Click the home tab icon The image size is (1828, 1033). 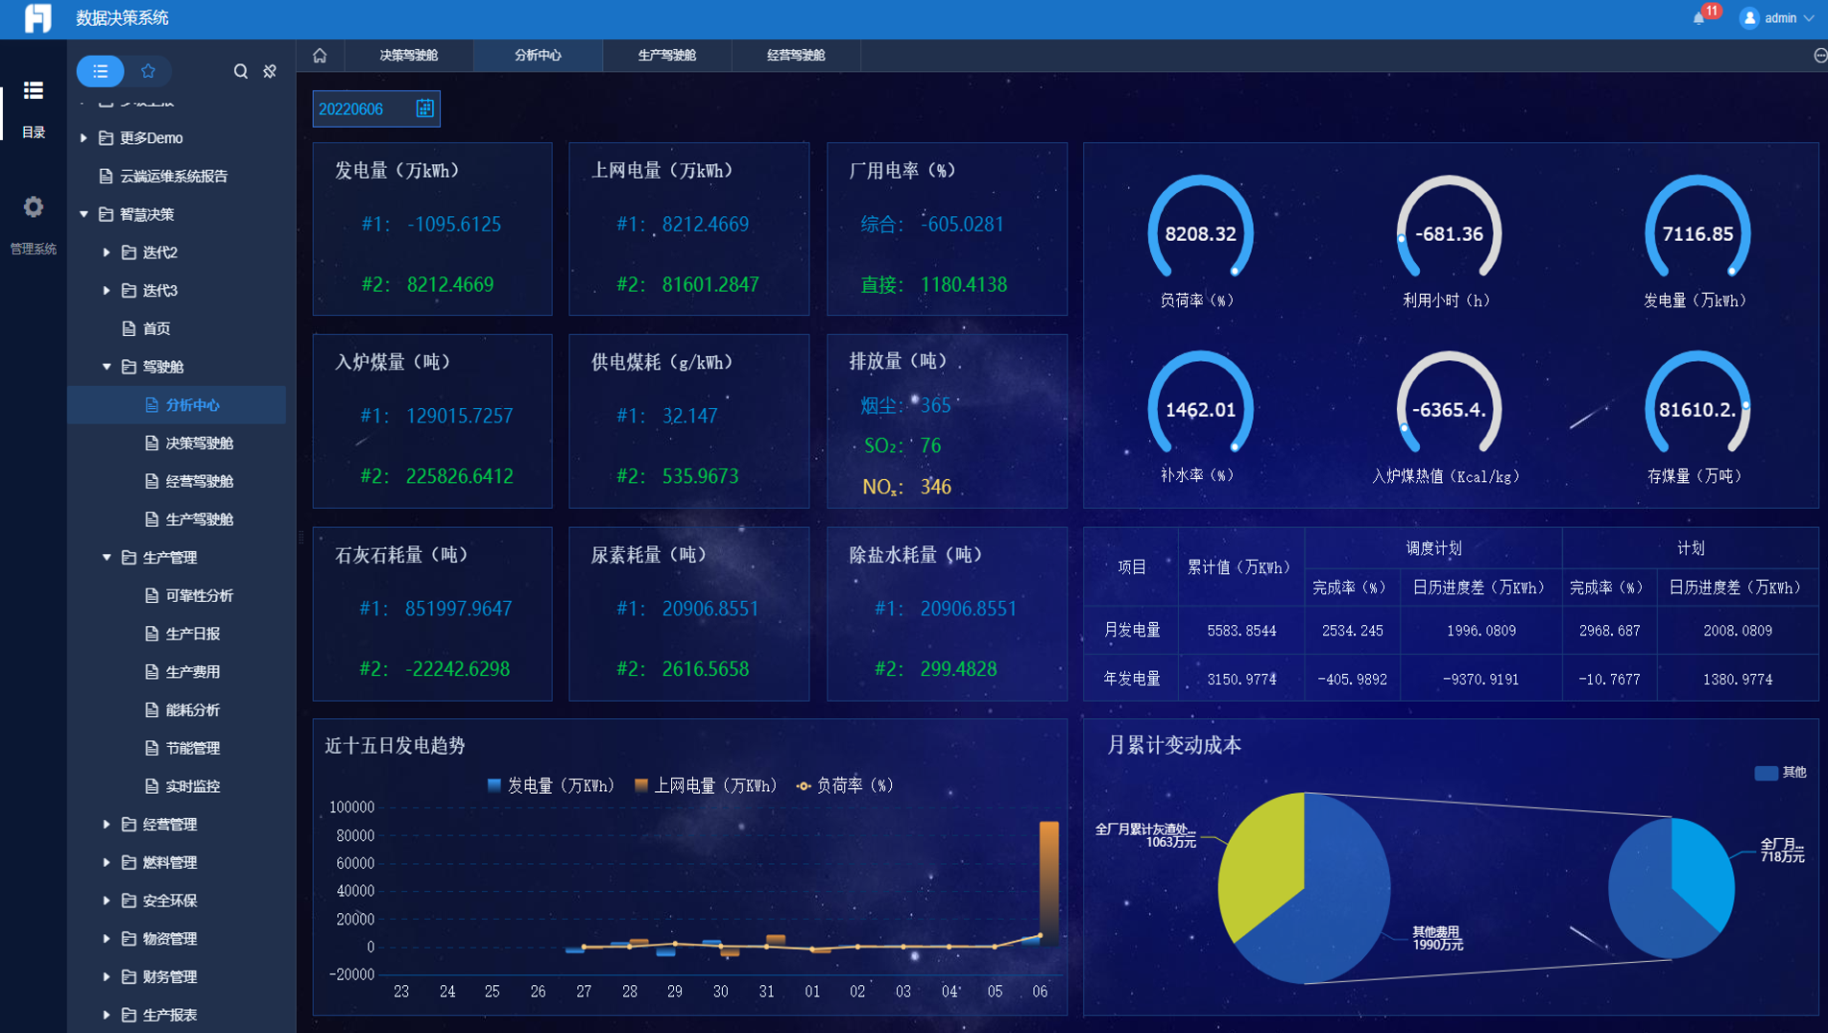click(x=320, y=56)
